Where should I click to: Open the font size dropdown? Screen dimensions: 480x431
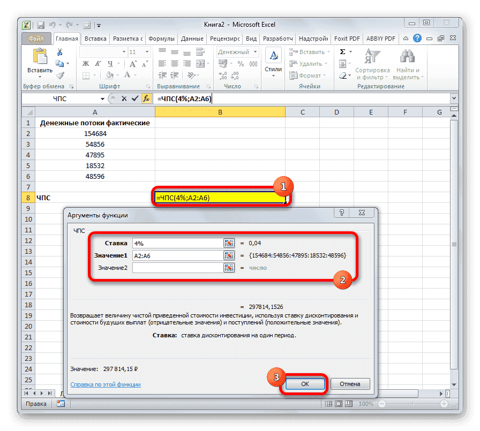[142, 51]
